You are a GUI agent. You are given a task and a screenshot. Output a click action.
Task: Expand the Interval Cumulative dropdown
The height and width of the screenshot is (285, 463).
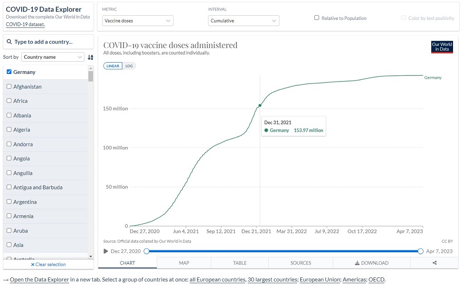[x=244, y=21]
